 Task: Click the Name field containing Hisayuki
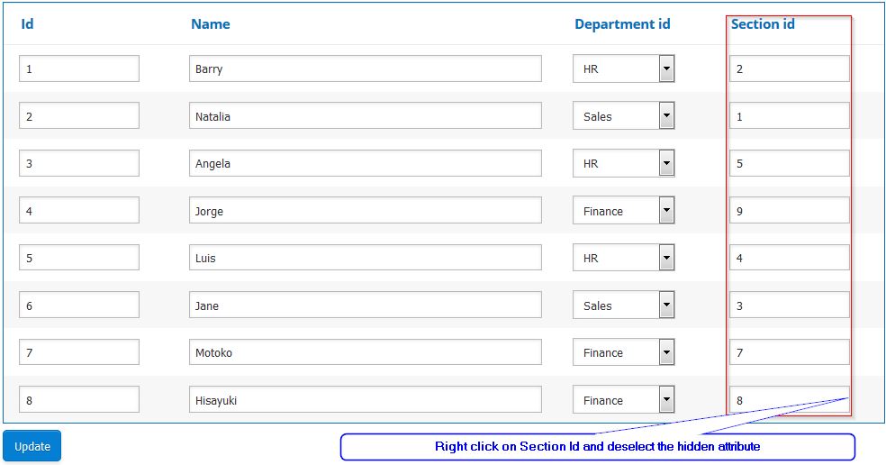coord(365,400)
